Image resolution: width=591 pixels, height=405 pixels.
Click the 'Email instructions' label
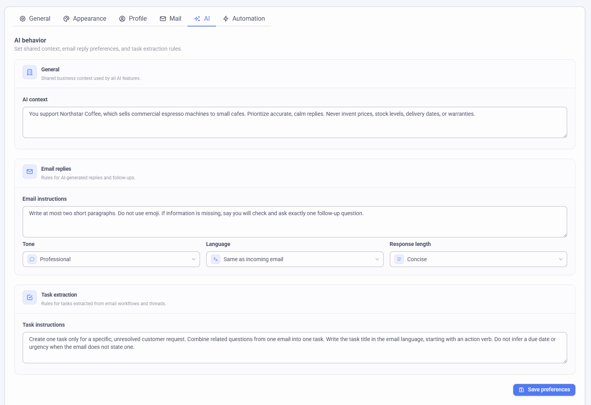(x=45, y=199)
